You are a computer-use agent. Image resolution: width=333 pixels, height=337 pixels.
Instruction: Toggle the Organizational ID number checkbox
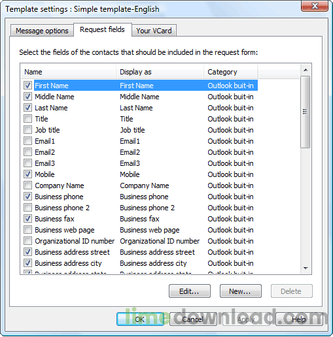(x=27, y=241)
